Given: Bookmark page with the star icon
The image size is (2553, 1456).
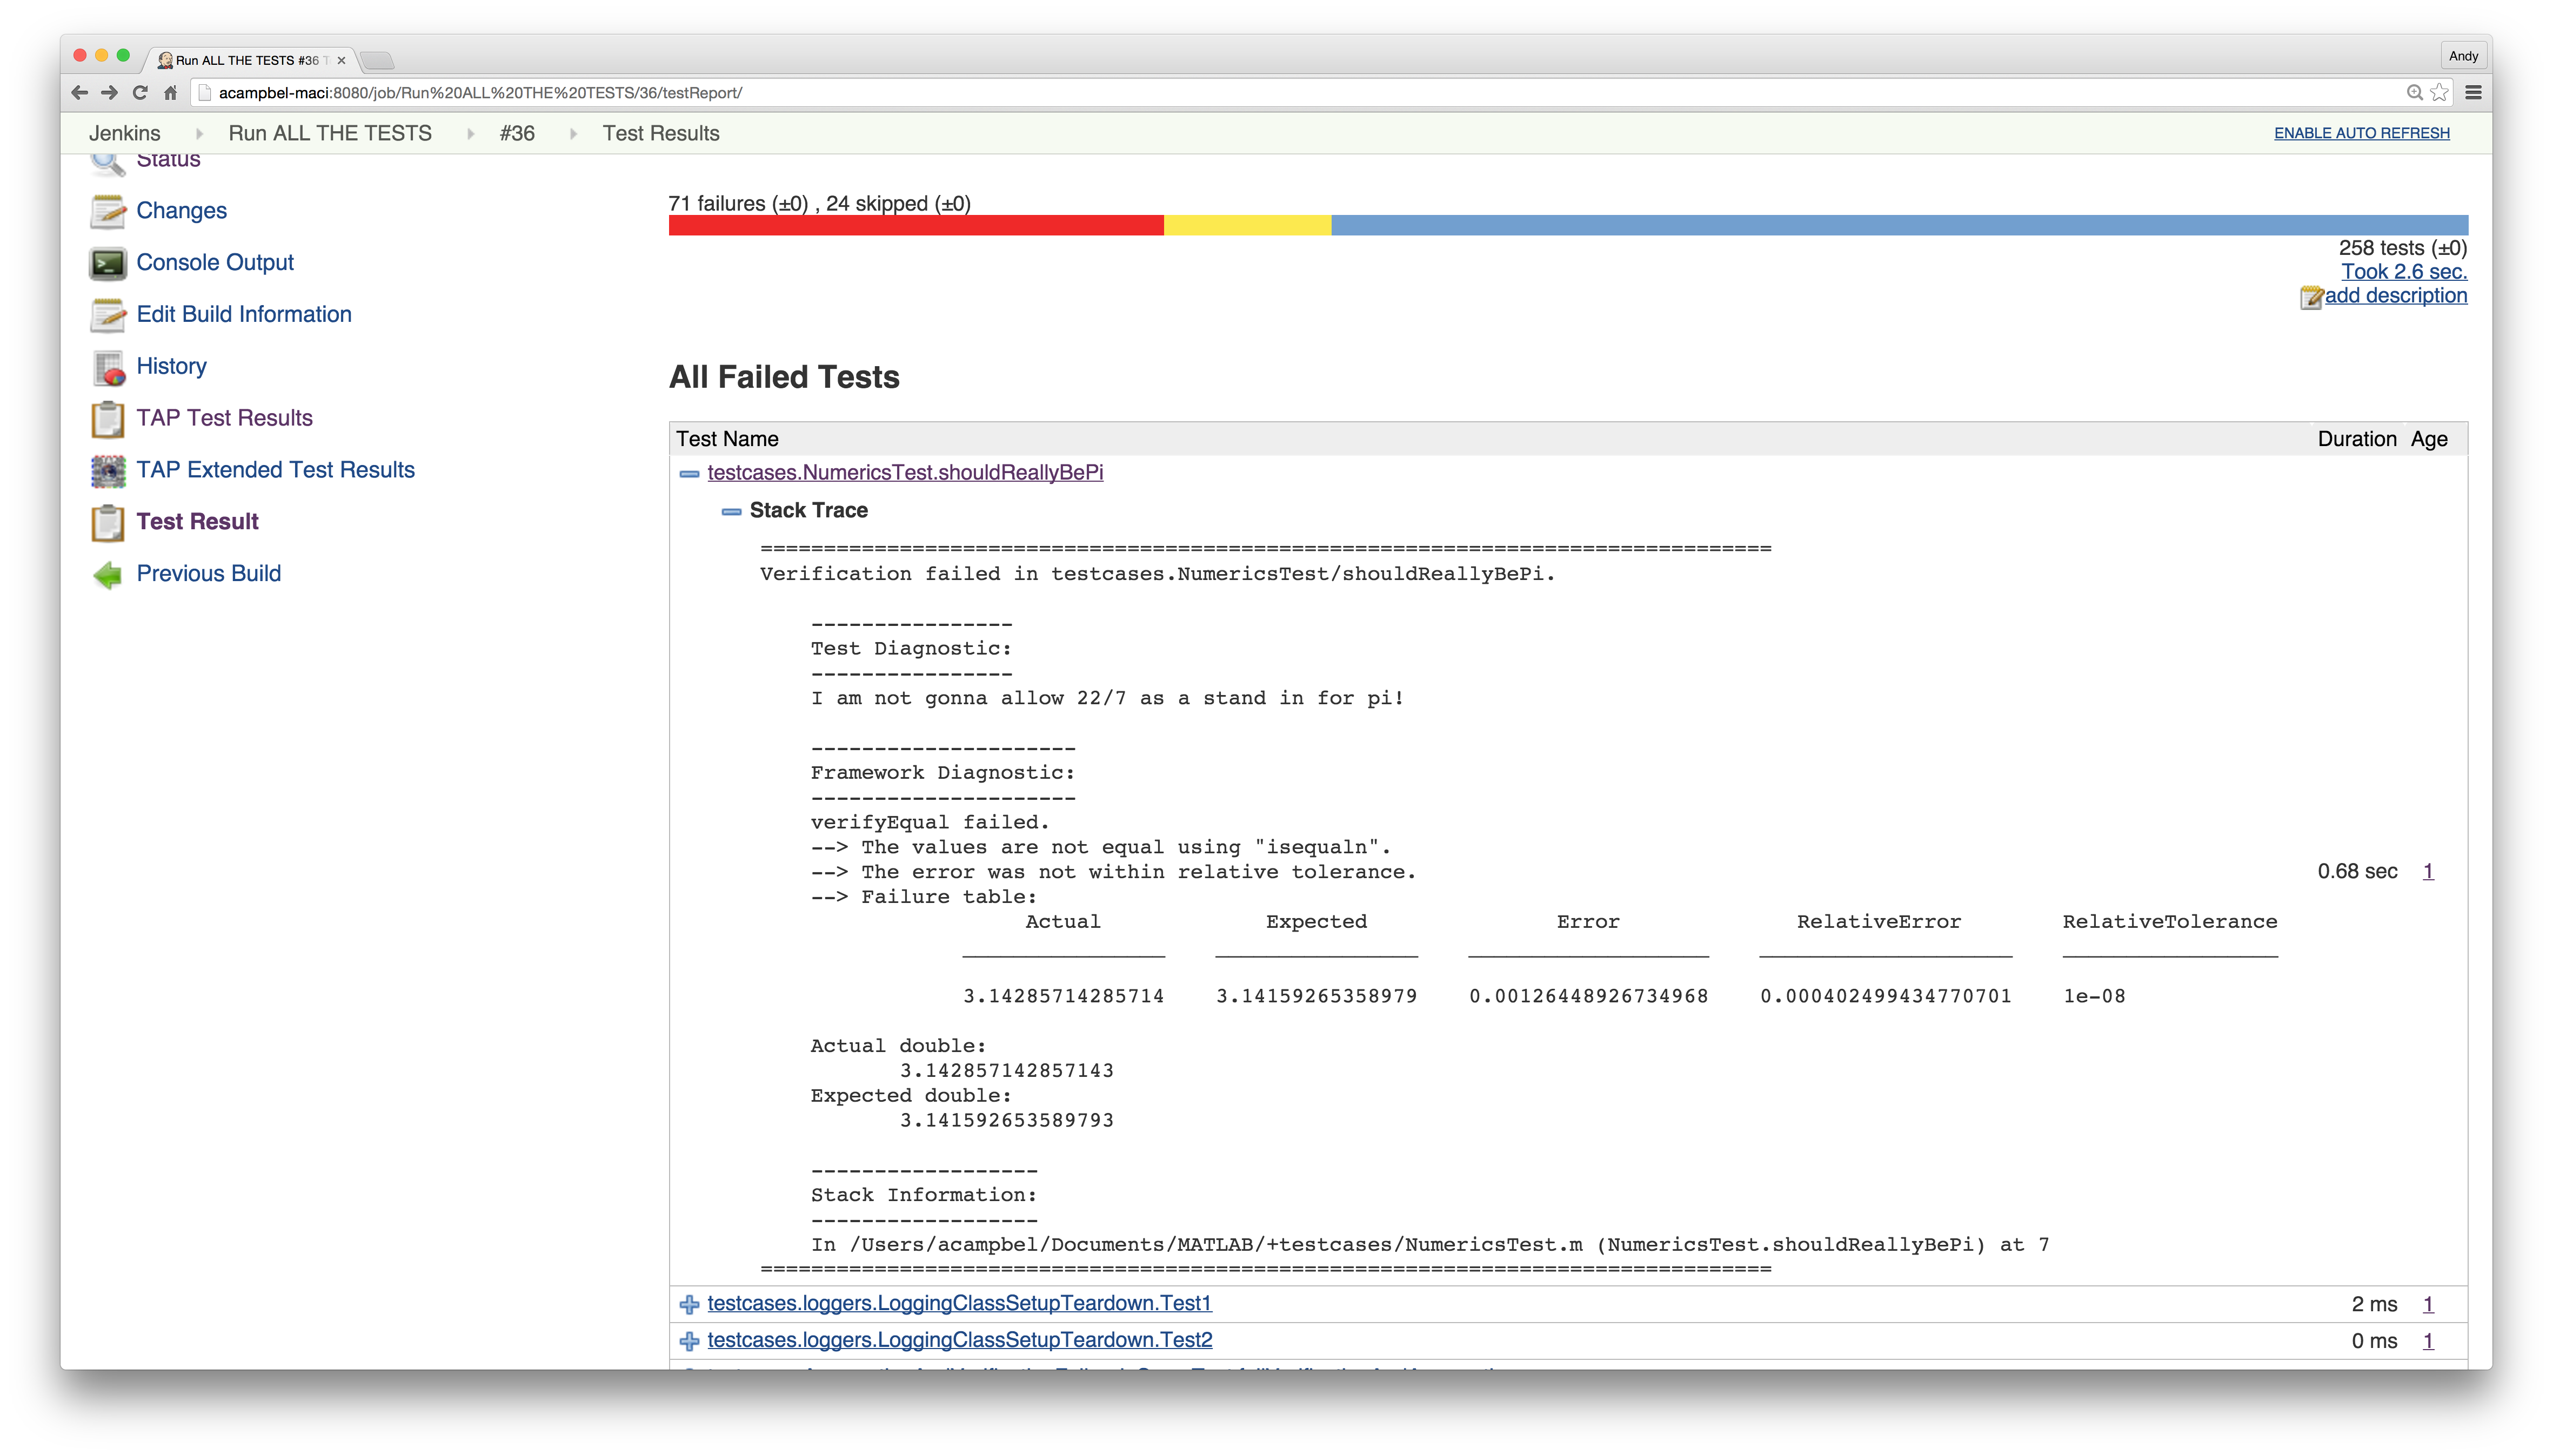Looking at the screenshot, I should click(x=2440, y=93).
